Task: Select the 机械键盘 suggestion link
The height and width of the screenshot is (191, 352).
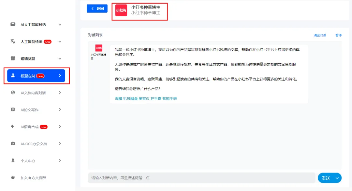Action: pyautogui.click(x=130, y=98)
